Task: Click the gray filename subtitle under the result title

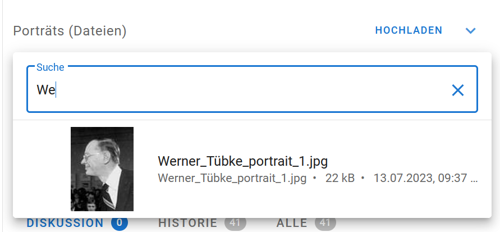Action: (x=232, y=179)
